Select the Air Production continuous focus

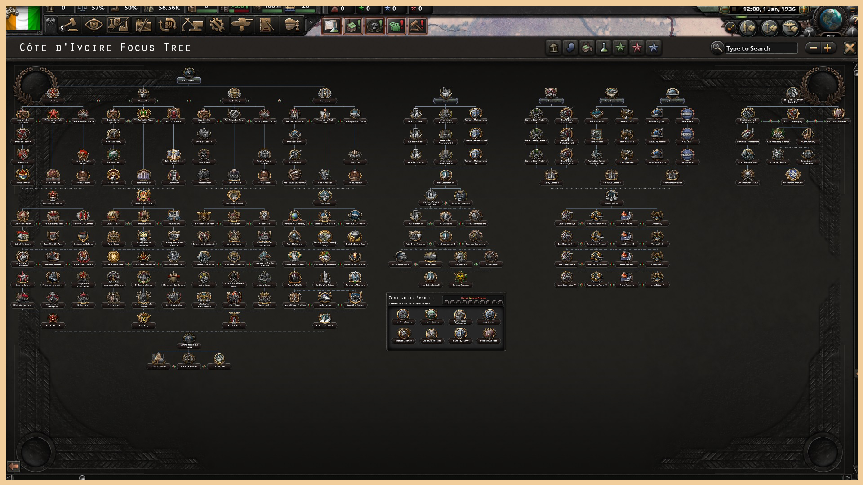point(431,316)
